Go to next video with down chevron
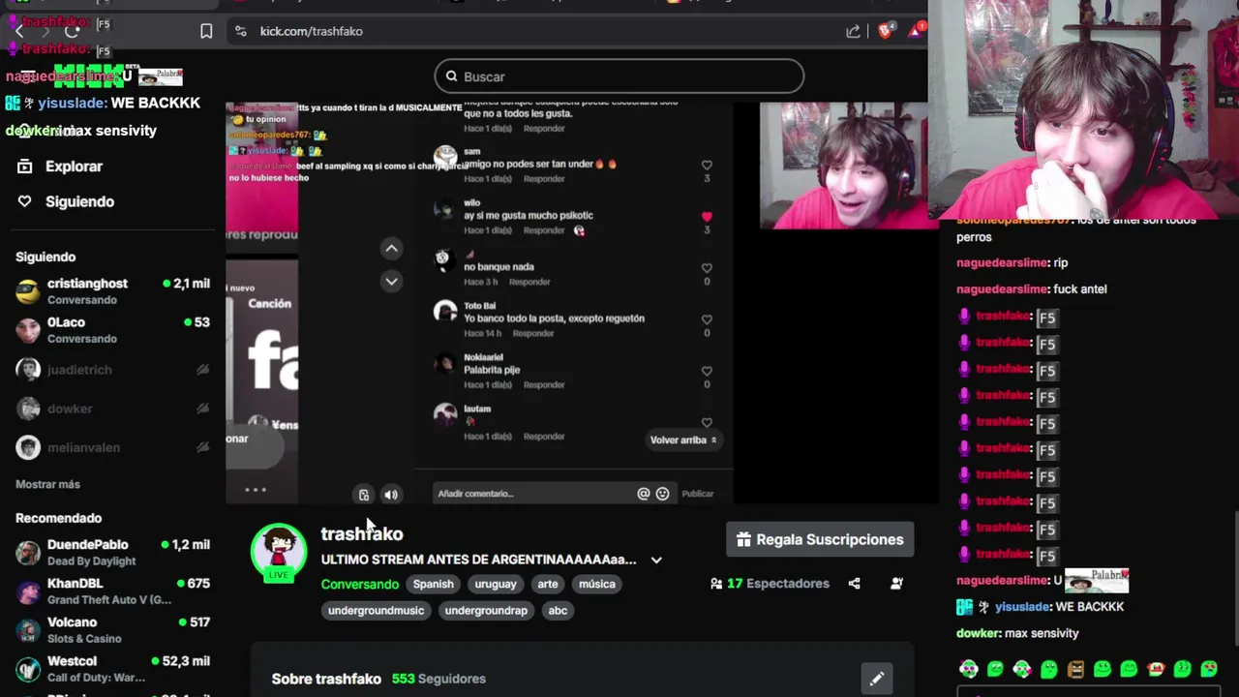This screenshot has height=697, width=1239. pos(391,281)
